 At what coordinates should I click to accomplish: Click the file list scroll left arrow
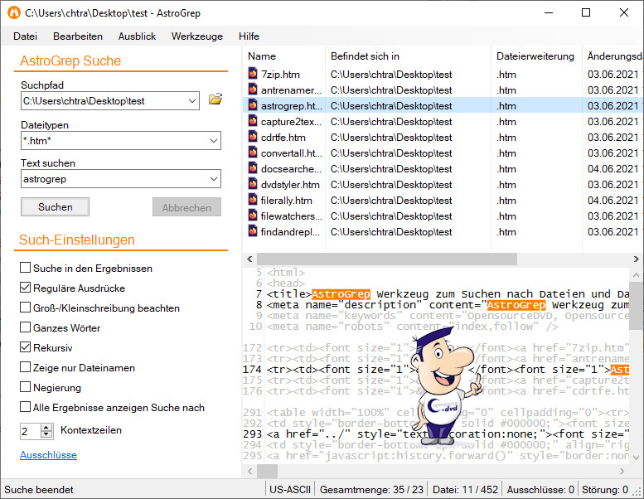249,259
